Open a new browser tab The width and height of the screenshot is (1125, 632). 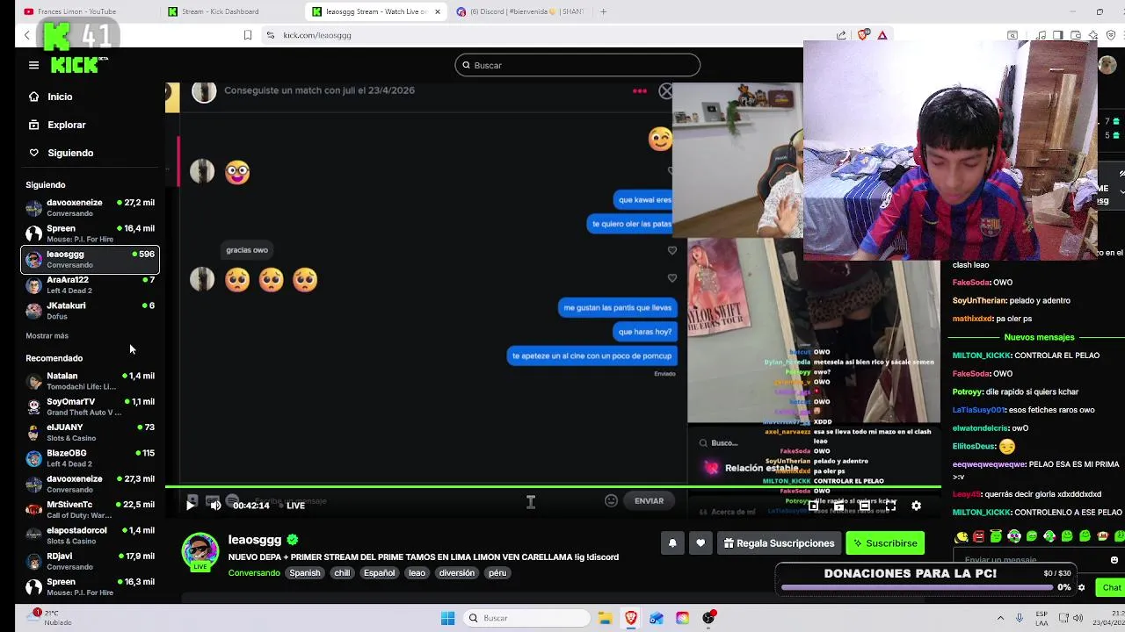(x=604, y=11)
